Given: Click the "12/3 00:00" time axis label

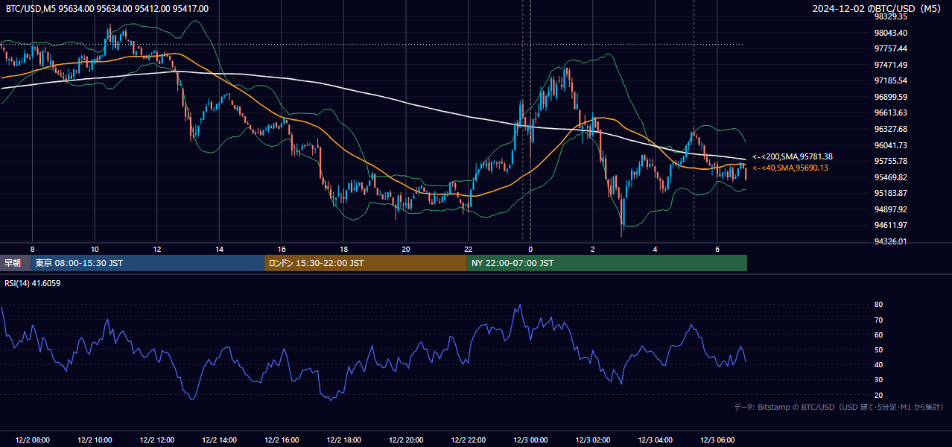Looking at the screenshot, I should tap(530, 440).
